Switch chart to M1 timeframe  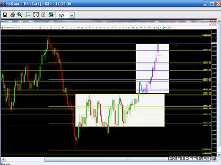pyautogui.click(x=93, y=27)
